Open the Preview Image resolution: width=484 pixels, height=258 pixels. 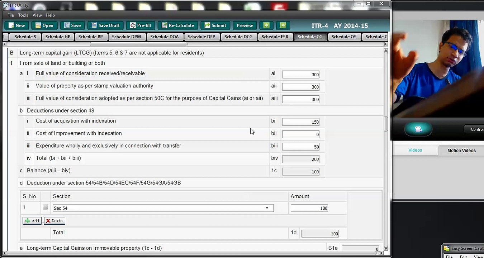pyautogui.click(x=245, y=25)
